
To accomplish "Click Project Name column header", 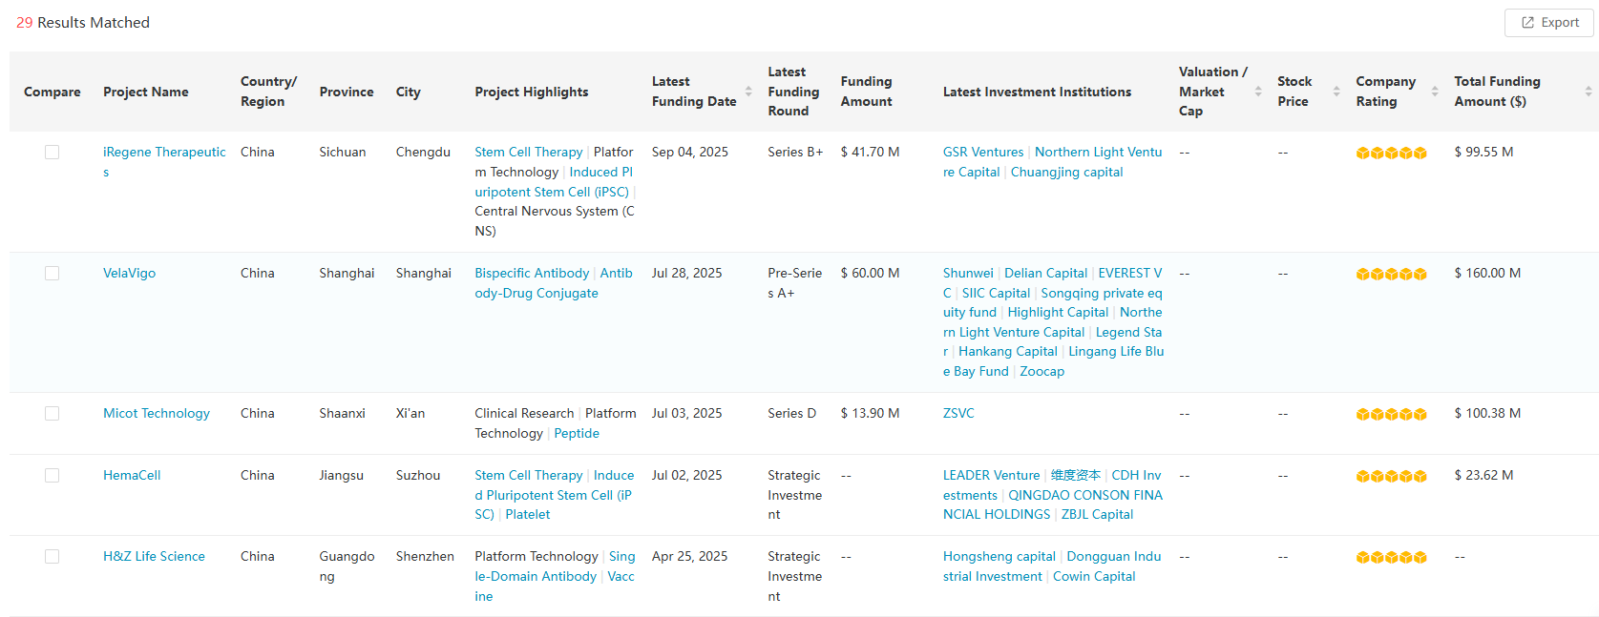I will [x=146, y=92].
